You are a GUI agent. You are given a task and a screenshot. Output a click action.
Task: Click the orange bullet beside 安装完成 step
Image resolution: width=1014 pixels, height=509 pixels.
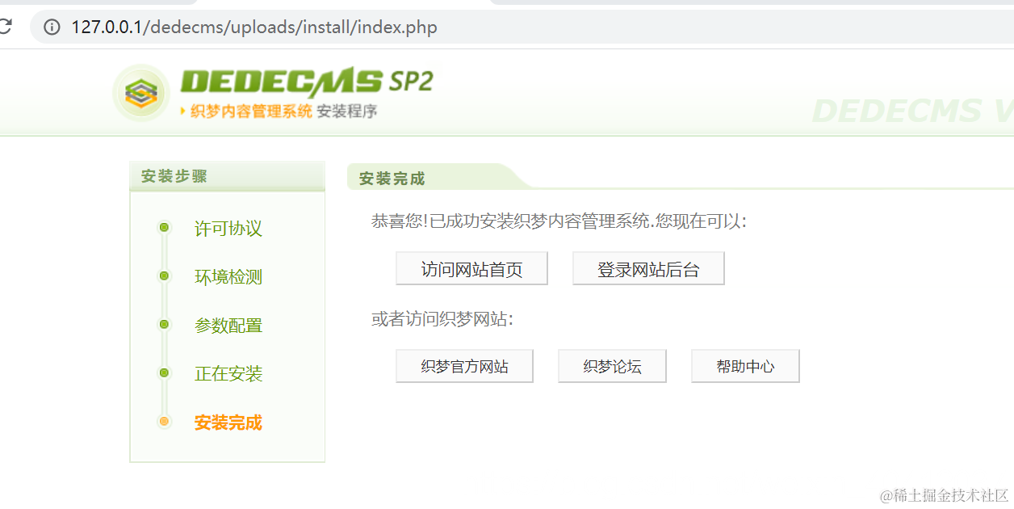[164, 422]
